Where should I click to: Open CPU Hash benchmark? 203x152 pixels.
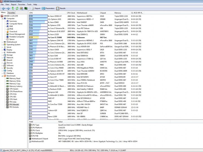pyautogui.click(x=13, y=99)
